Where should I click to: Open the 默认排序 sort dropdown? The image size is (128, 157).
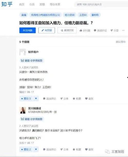click(121, 42)
